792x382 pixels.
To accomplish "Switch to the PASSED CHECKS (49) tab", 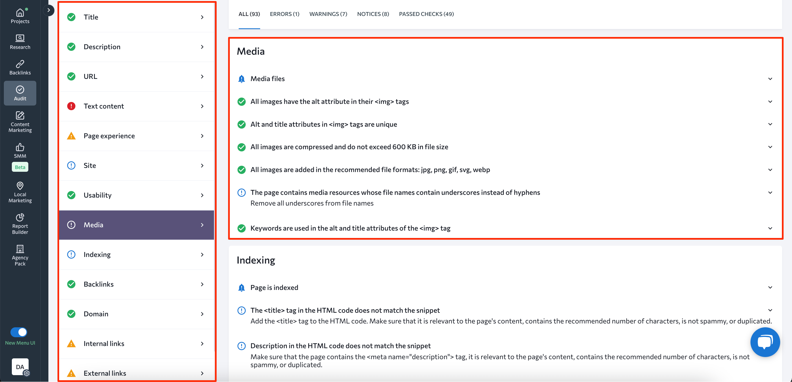I will (426, 14).
